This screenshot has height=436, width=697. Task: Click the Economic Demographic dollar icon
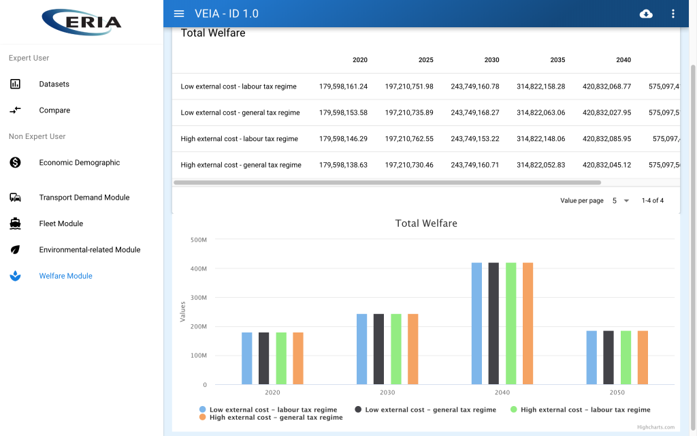[x=15, y=162]
